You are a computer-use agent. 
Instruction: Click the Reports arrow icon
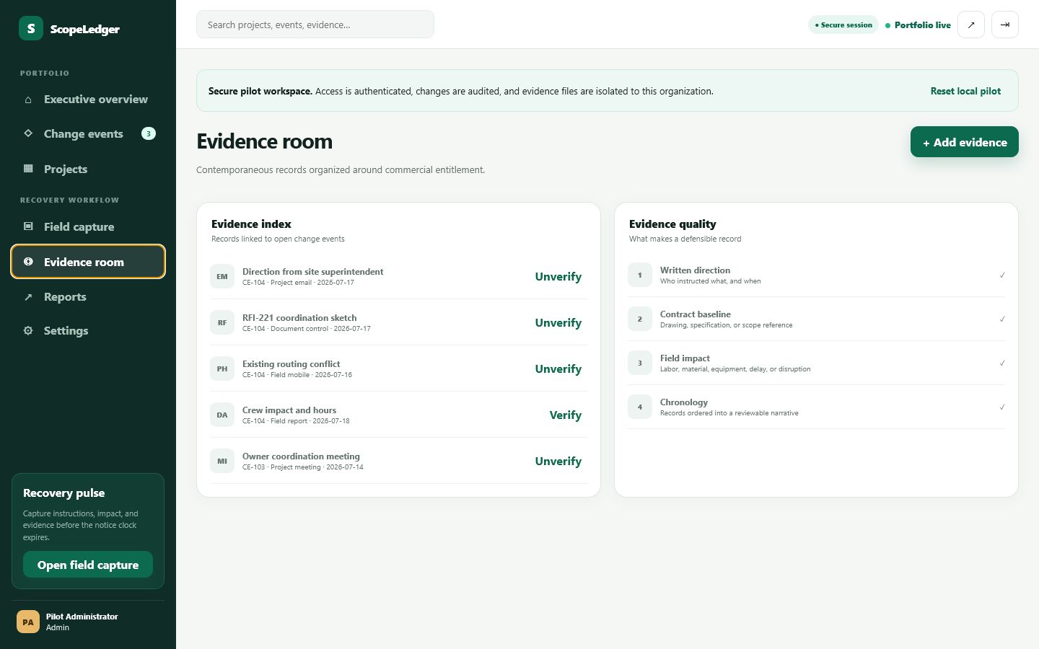(28, 297)
